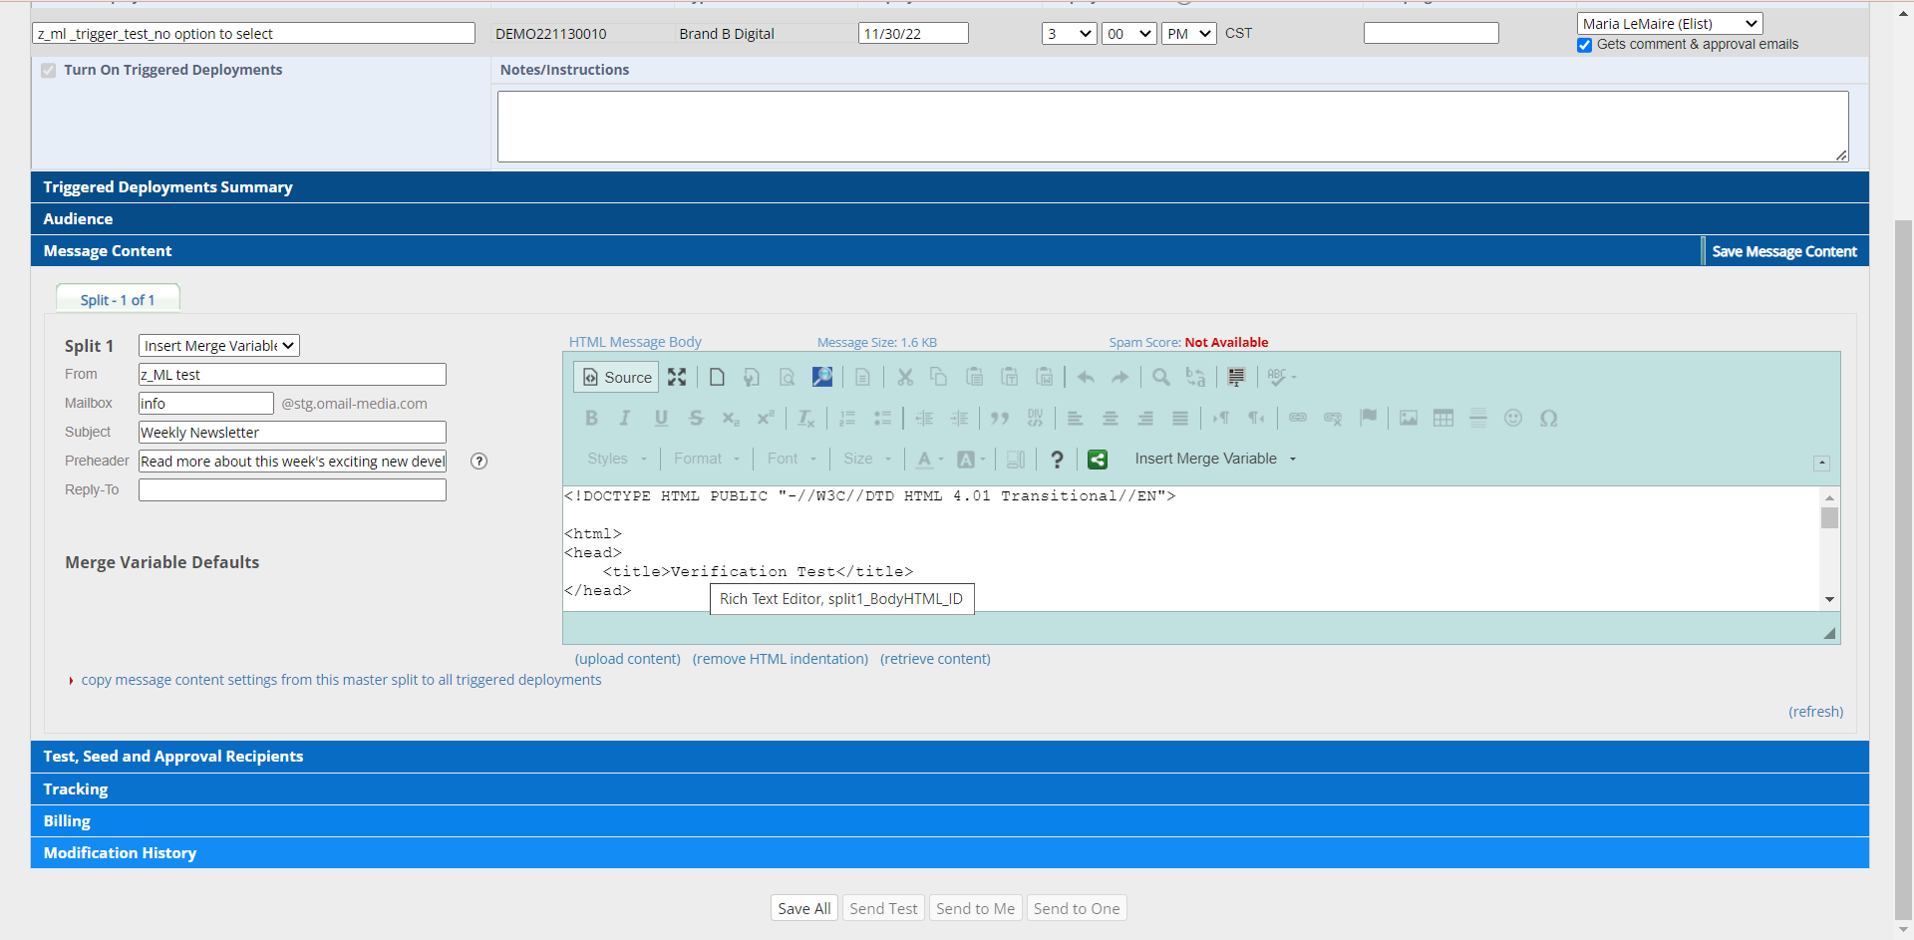The width and height of the screenshot is (1914, 940).
Task: Click the blue magnifier preview icon
Action: pyautogui.click(x=821, y=377)
